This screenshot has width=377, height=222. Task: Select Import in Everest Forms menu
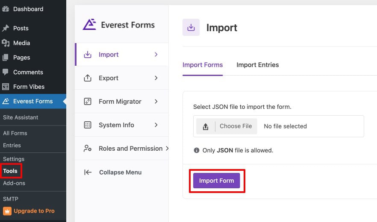[x=122, y=55]
